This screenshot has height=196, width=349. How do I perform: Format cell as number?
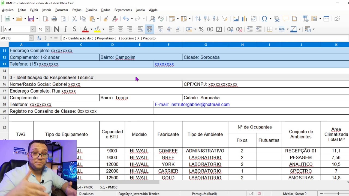[x=210, y=29]
